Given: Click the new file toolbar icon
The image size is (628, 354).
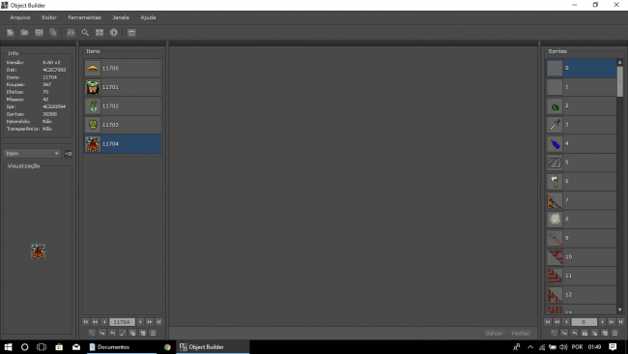Looking at the screenshot, I should (10, 33).
